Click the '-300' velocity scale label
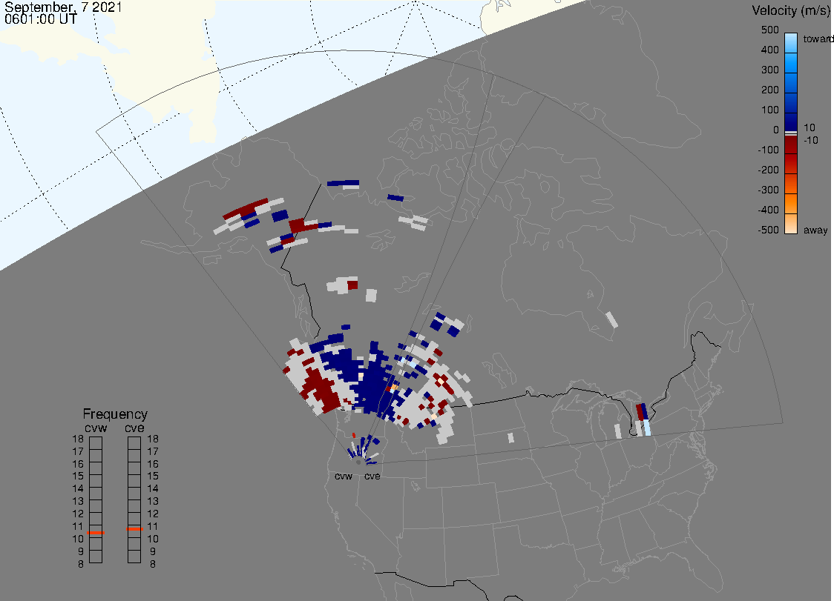 (768, 190)
